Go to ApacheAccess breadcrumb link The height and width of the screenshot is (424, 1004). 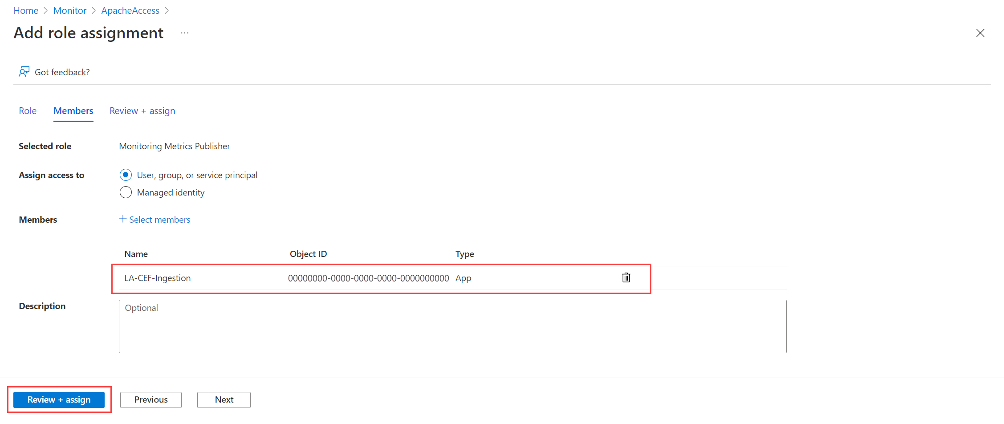[130, 10]
